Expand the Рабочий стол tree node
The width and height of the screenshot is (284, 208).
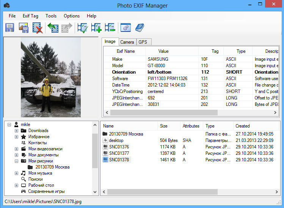point(16,185)
